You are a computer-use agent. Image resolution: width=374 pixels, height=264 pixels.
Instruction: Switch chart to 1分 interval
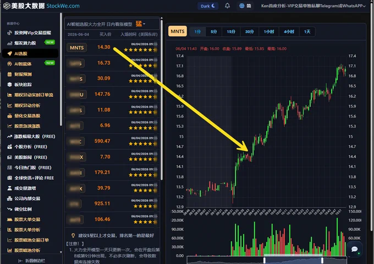pyautogui.click(x=197, y=32)
